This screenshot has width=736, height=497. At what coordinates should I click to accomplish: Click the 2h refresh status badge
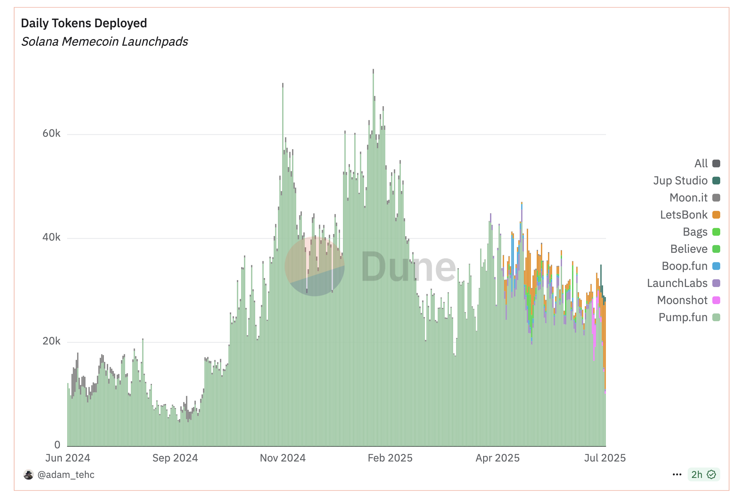point(697,475)
